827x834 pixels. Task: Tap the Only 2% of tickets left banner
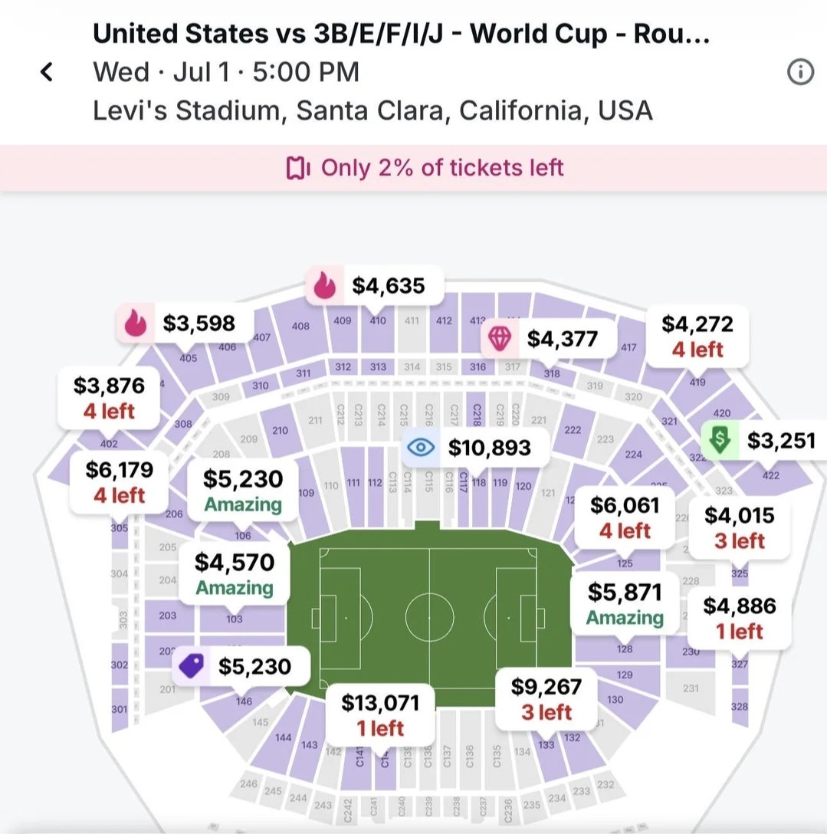414,168
